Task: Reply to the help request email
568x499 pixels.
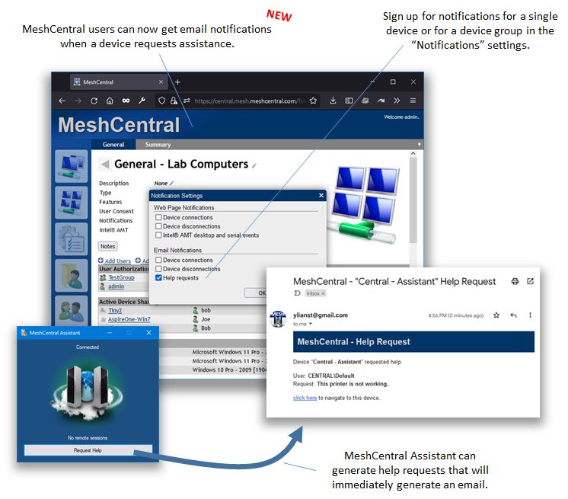Action: point(513,315)
